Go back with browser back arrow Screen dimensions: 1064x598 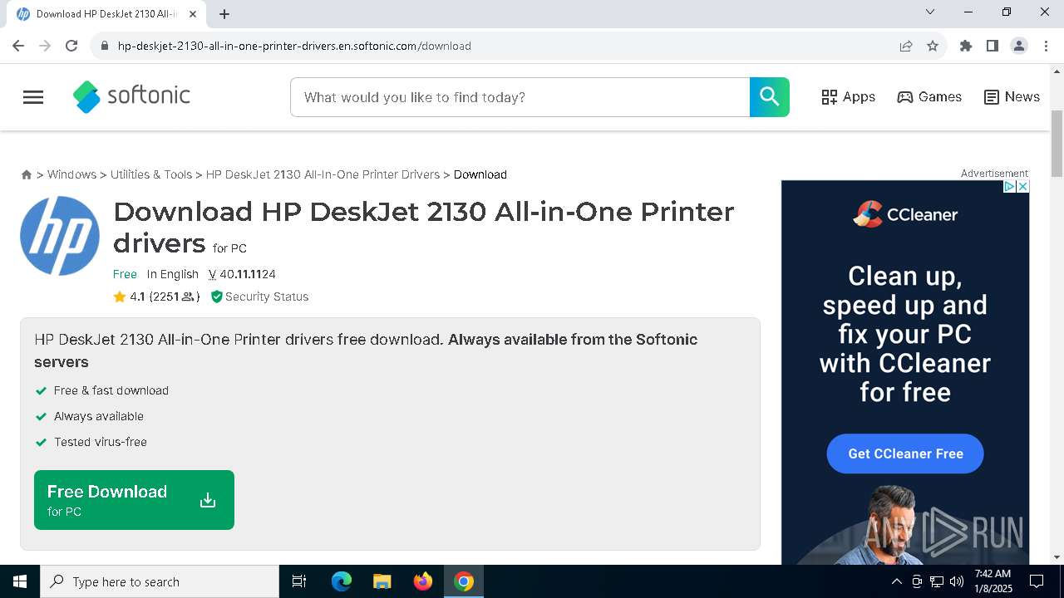pos(18,46)
